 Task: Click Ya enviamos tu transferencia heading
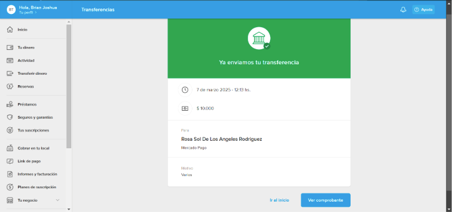coord(259,62)
